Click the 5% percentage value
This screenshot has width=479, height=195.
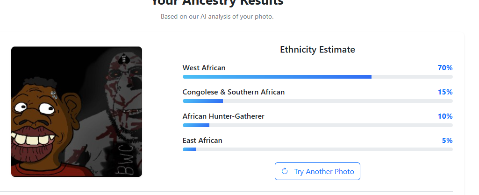pyautogui.click(x=447, y=141)
